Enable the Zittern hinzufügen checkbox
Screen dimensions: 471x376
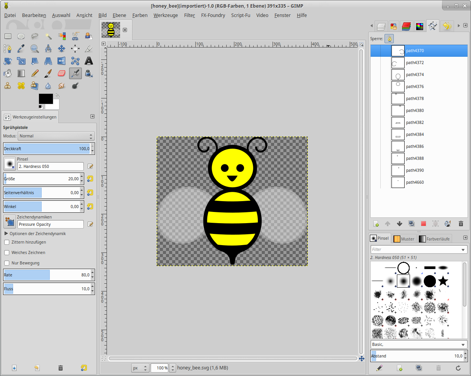pos(7,242)
